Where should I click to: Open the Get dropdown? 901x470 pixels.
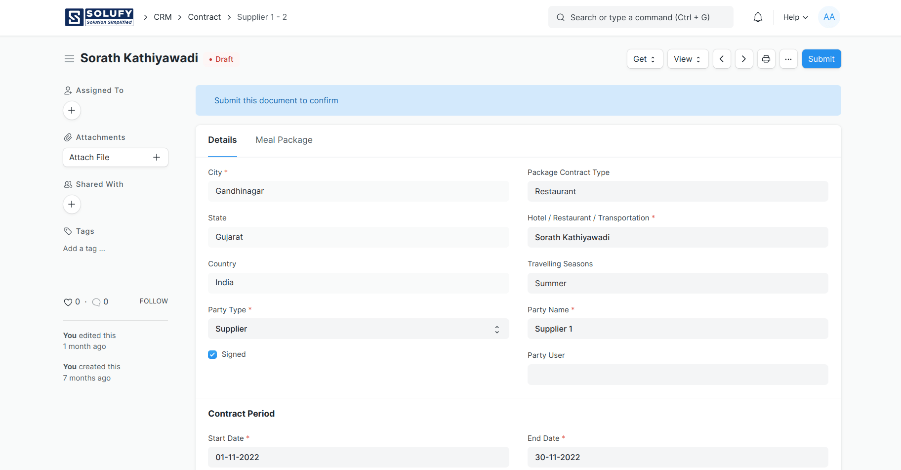(x=645, y=59)
